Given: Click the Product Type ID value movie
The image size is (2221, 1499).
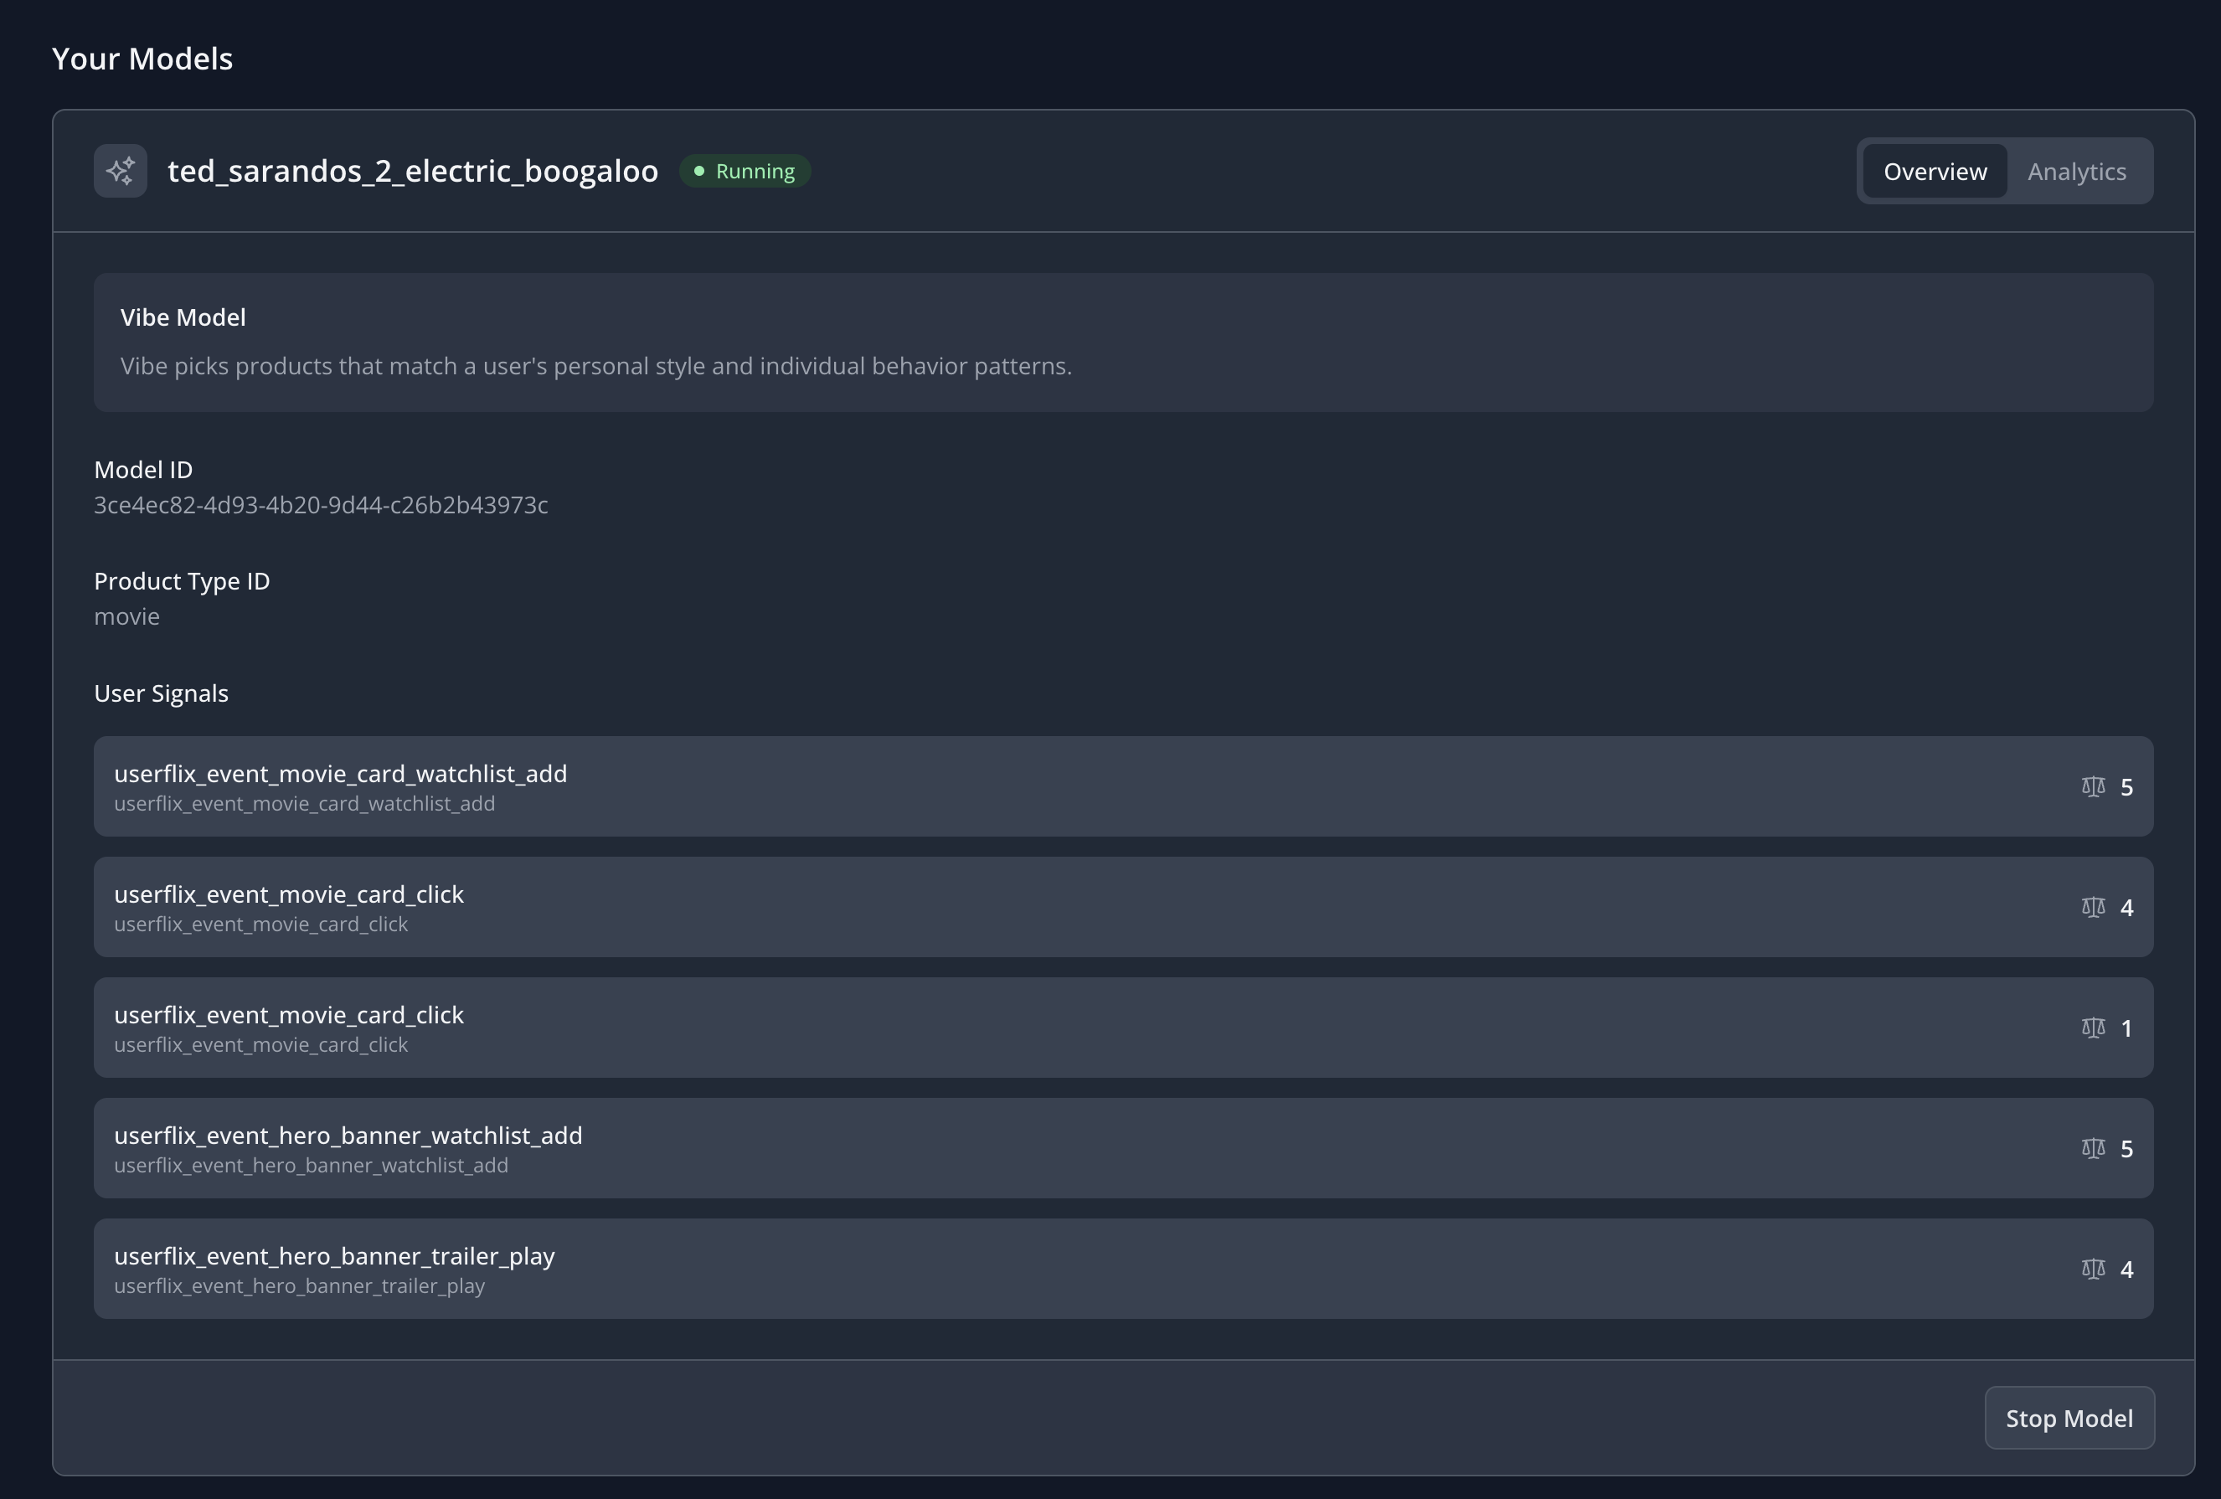Looking at the screenshot, I should [x=127, y=616].
